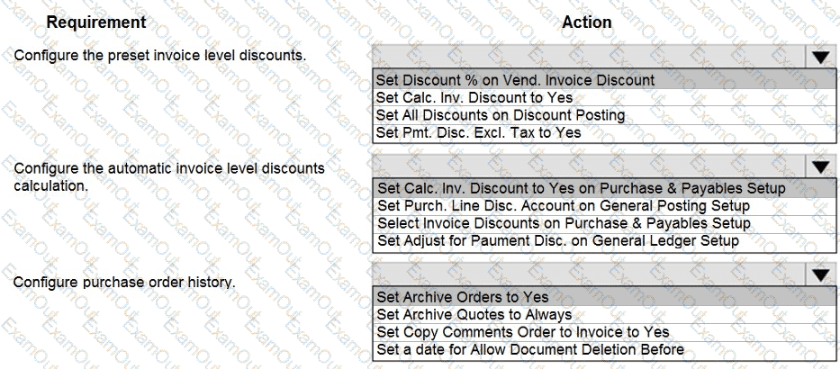Select Set Archive Orders to Yes
This screenshot has height=369, width=840.
coord(463,296)
